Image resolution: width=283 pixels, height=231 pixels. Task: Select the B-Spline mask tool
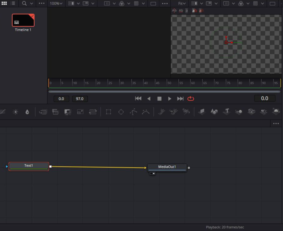coord(146,112)
